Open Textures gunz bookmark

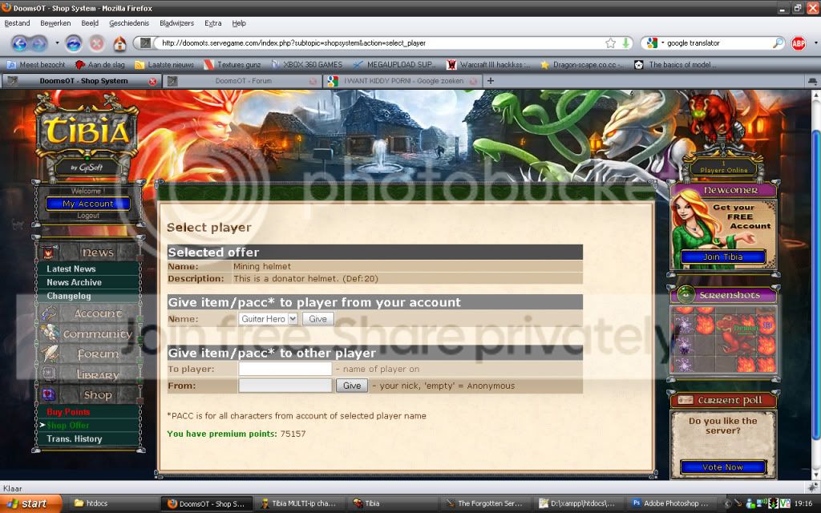233,64
